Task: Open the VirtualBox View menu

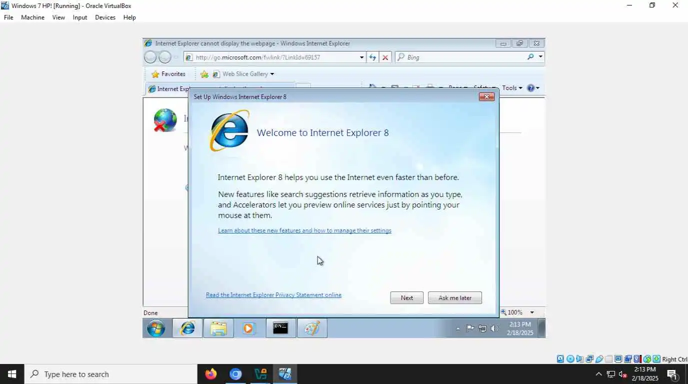Action: 58,17
